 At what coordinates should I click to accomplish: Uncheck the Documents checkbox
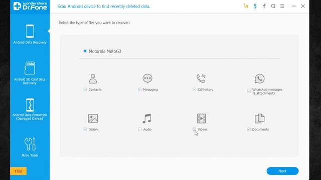tap(249, 129)
